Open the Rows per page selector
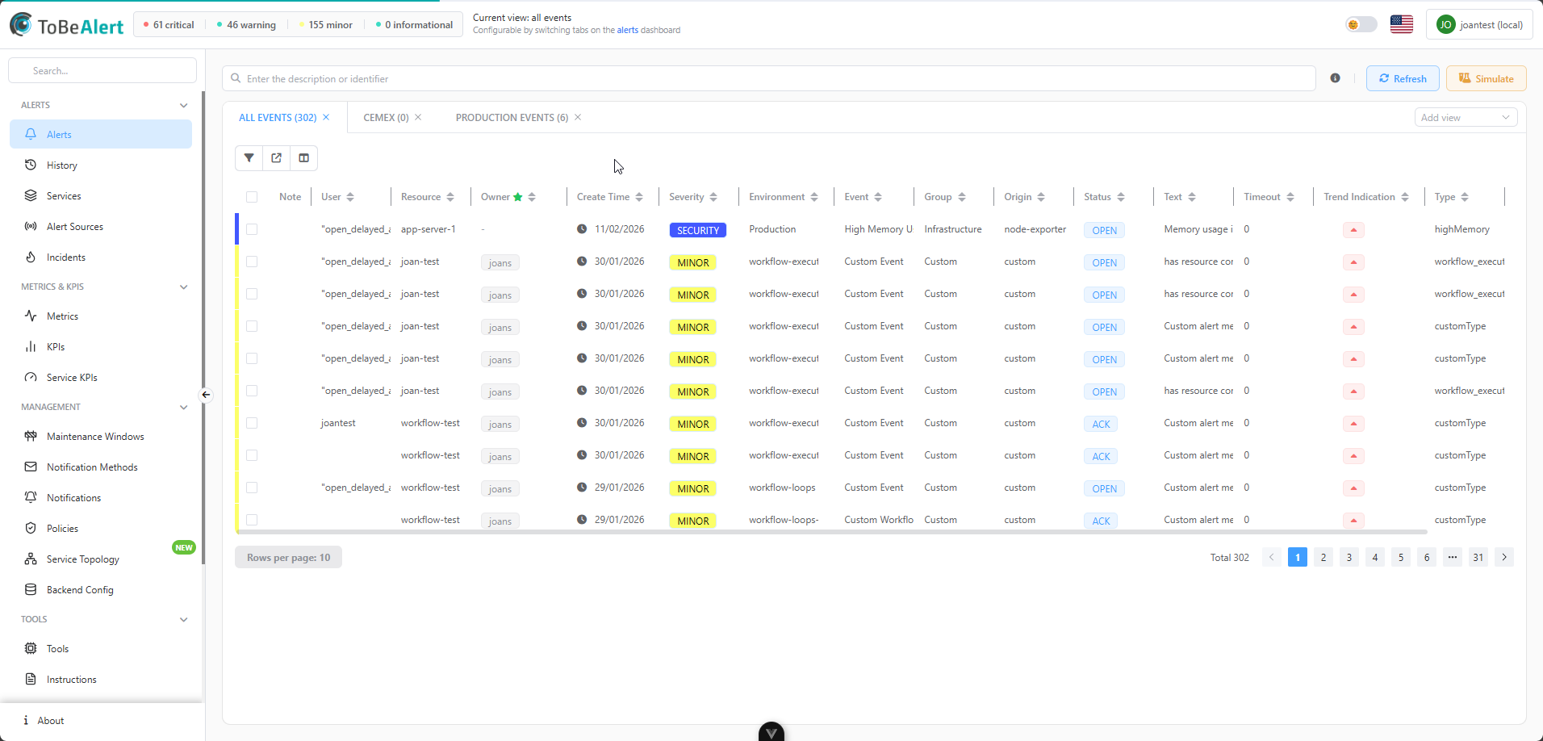 pos(288,558)
